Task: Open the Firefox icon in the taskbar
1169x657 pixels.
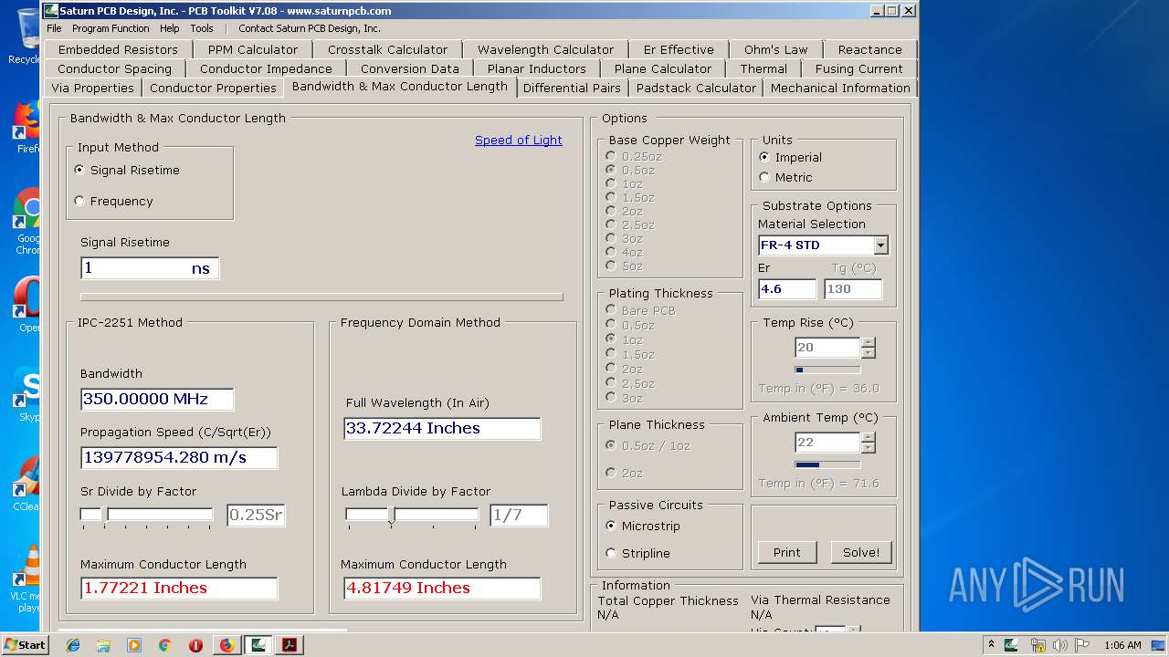Action: coord(226,645)
